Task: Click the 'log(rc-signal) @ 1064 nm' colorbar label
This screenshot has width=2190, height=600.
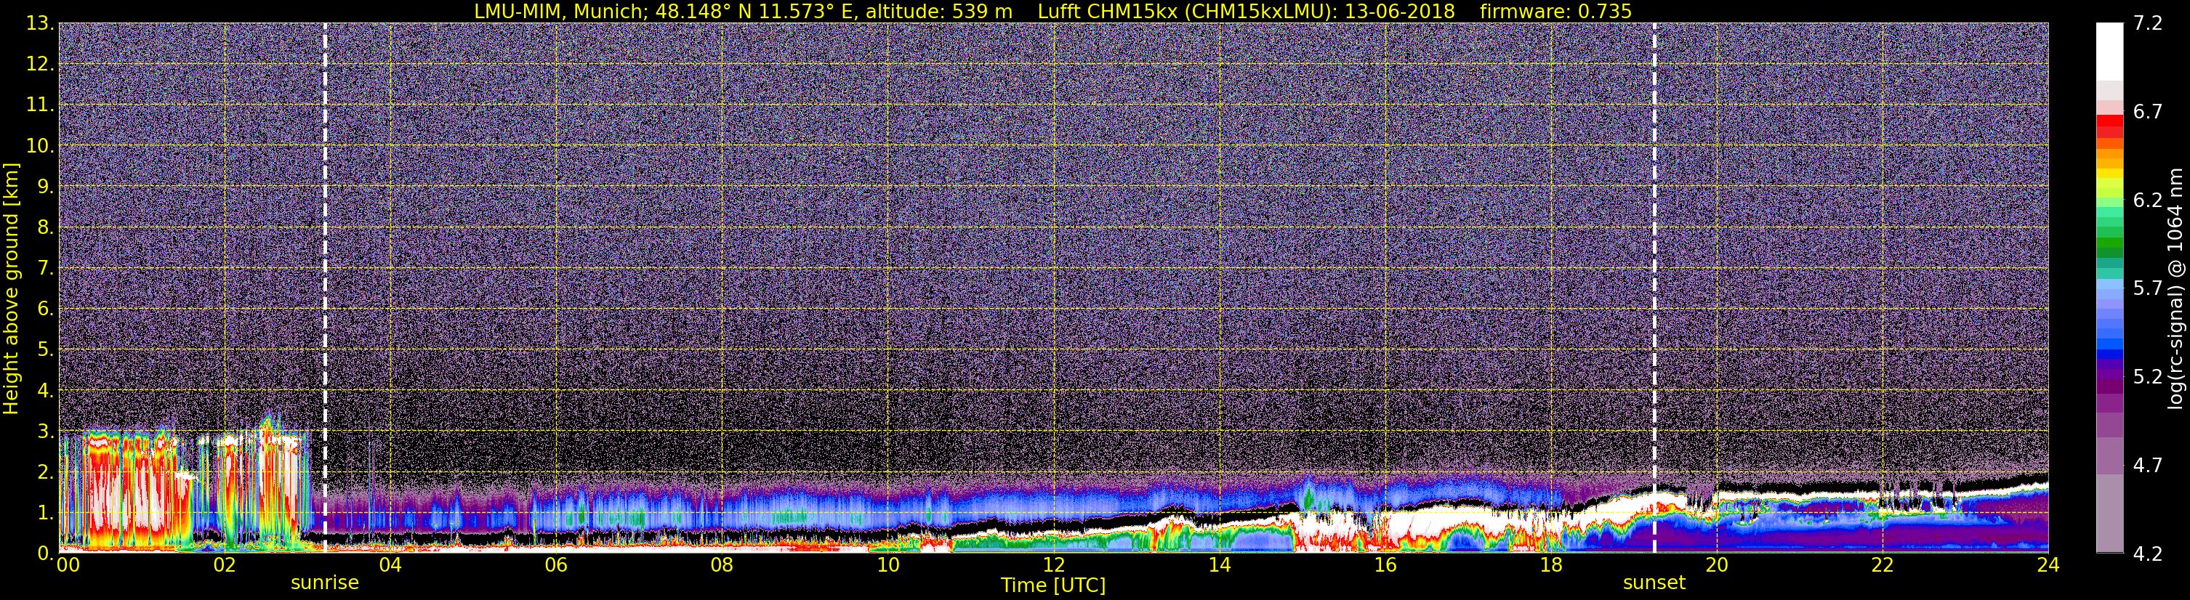Action: click(x=2175, y=288)
